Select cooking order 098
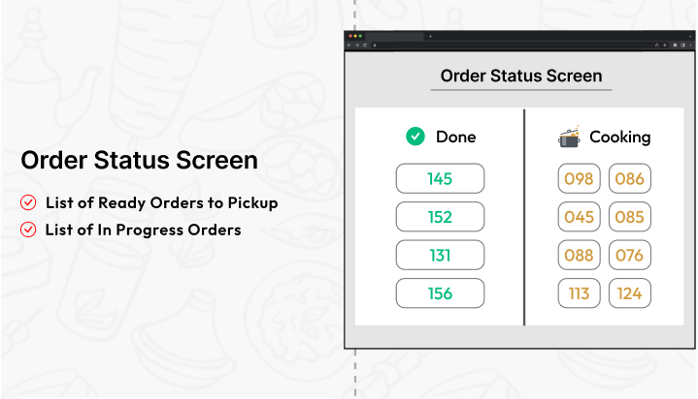This screenshot has width=698, height=399. coord(579,178)
